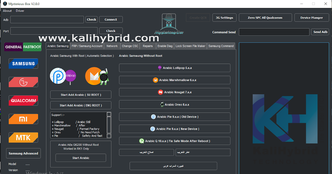Image resolution: width=332 pixels, height=174 pixels.
Task: Click the اصلاح التعريب button
Action: click(146, 152)
